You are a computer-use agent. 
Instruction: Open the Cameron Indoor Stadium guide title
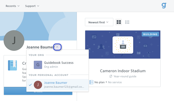click(x=123, y=71)
